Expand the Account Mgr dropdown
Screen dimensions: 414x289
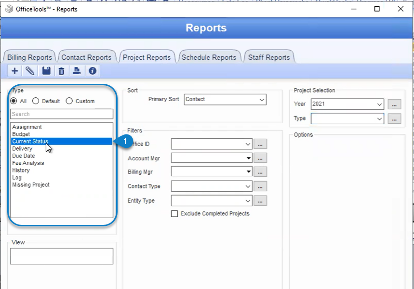tap(212, 158)
